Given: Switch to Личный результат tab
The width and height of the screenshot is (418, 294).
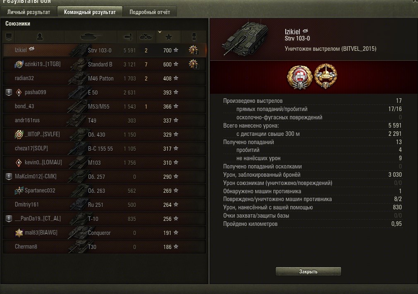Looking at the screenshot, I should click(29, 12).
